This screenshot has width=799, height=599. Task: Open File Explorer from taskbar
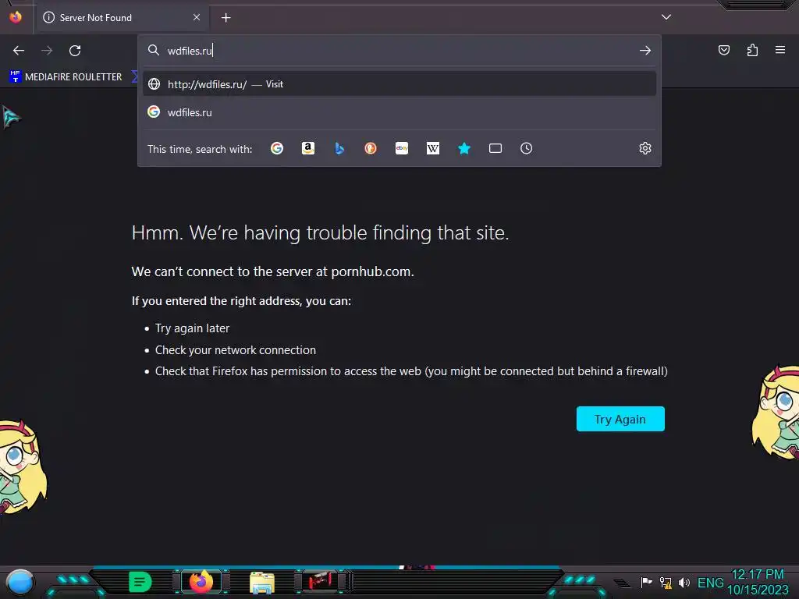click(x=262, y=583)
